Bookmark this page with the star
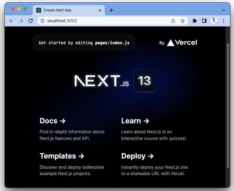234x191 pixels. click(x=182, y=21)
